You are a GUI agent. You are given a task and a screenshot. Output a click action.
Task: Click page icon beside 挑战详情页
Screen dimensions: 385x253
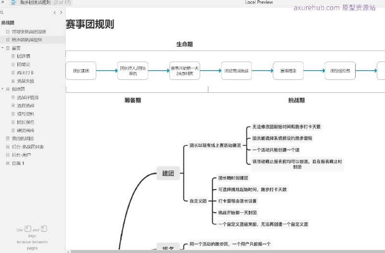coord(13,98)
